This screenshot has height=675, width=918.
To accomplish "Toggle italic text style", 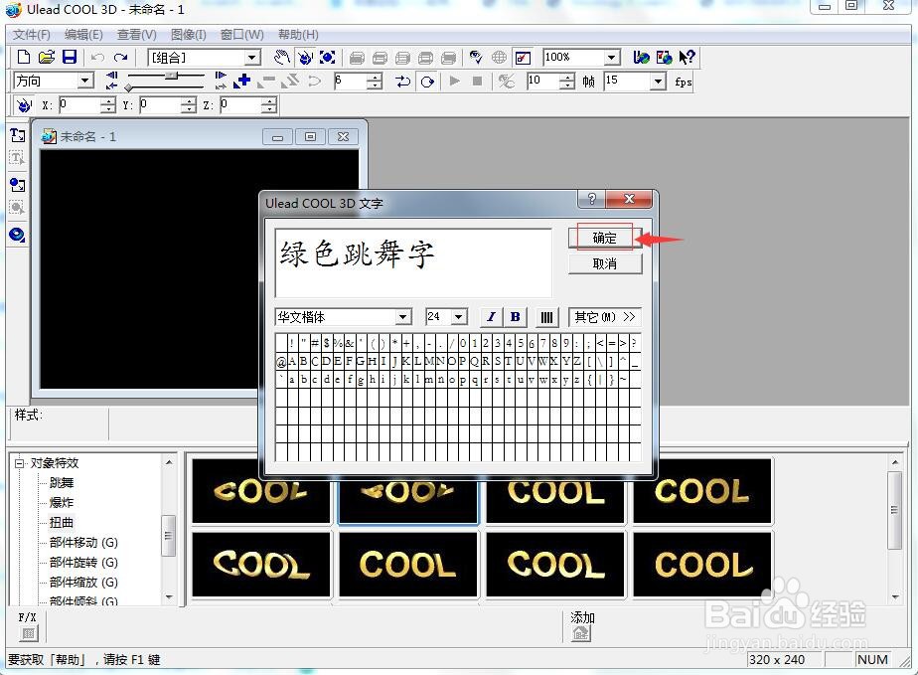I will pos(491,317).
